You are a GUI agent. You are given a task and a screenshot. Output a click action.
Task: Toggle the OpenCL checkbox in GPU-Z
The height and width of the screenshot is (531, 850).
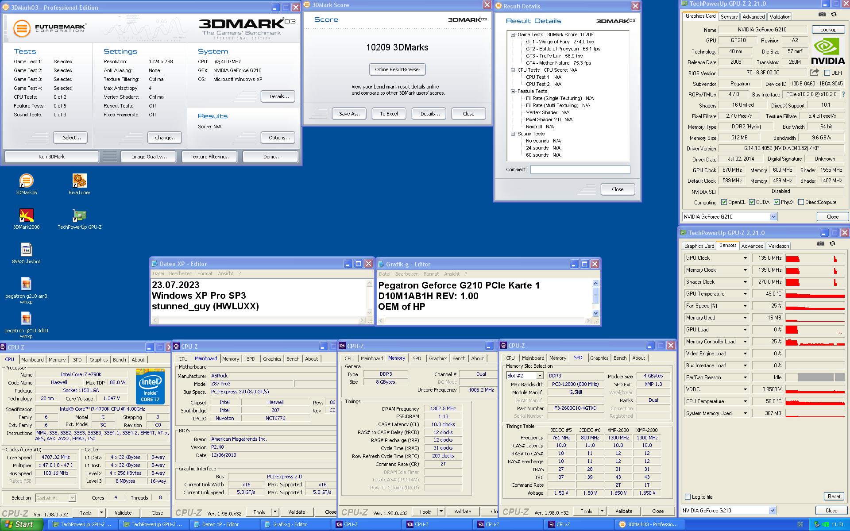[x=724, y=202]
